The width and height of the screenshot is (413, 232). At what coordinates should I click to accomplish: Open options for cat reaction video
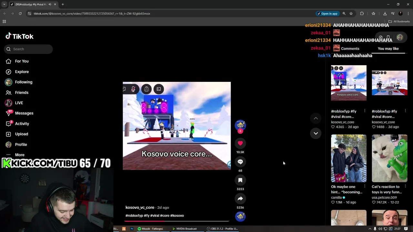click(x=405, y=186)
